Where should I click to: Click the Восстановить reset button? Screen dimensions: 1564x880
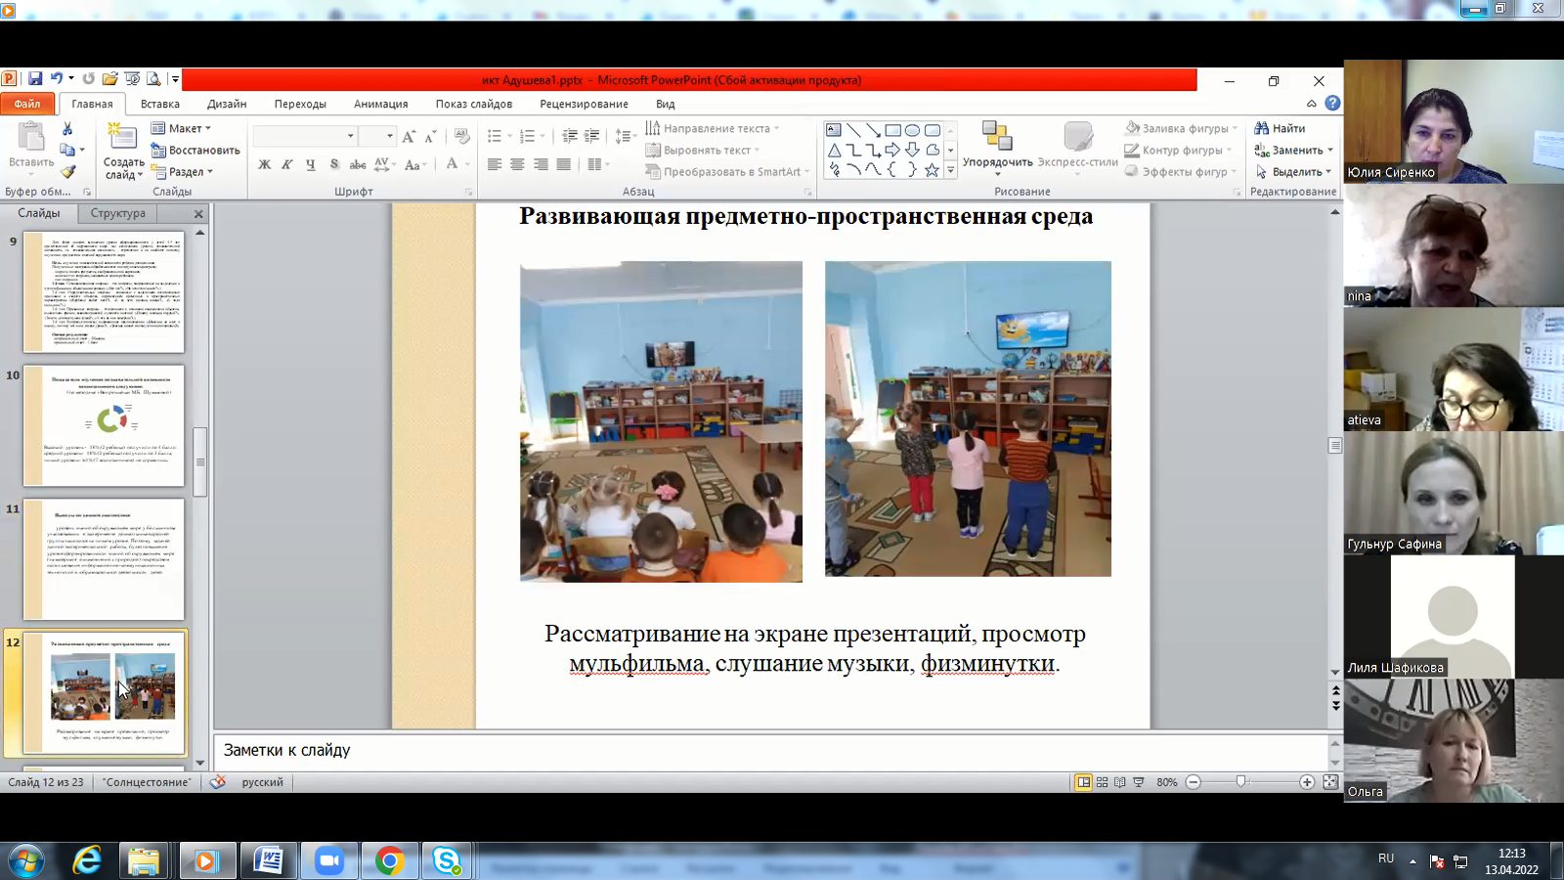point(195,150)
